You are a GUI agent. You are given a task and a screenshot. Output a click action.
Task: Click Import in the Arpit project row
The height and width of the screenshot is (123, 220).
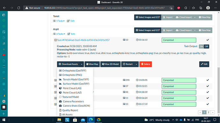point(168,31)
